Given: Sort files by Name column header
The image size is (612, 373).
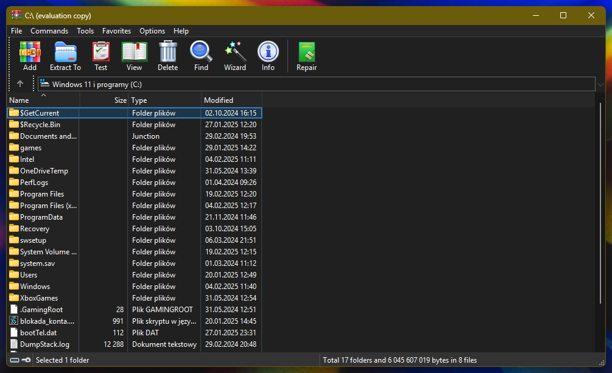Looking at the screenshot, I should (x=43, y=100).
